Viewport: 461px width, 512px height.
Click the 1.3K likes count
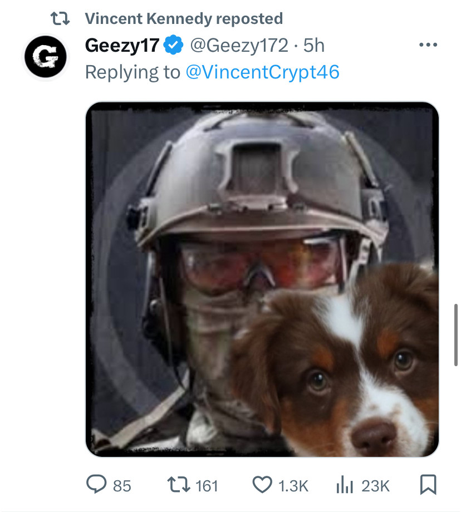pyautogui.click(x=293, y=486)
